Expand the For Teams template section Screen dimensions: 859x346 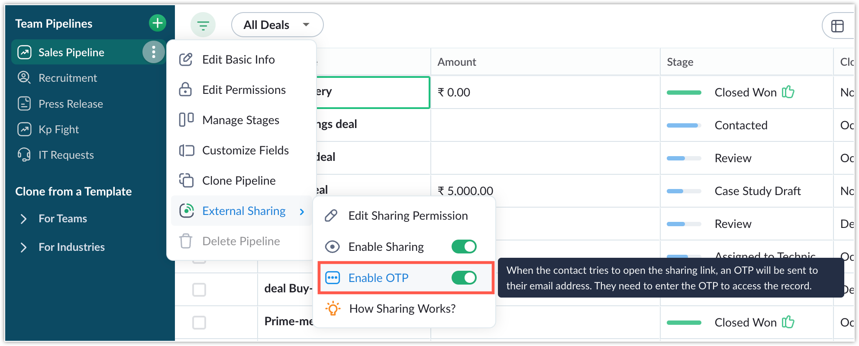[x=24, y=219]
